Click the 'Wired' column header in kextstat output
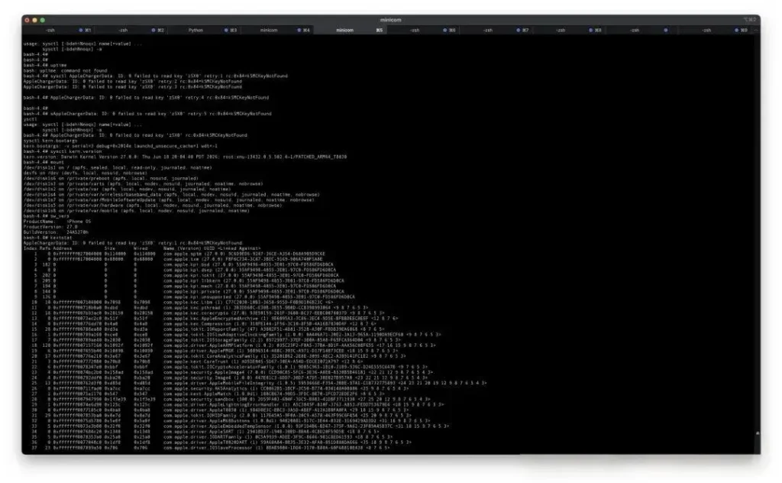This screenshot has width=782, height=483. pyautogui.click(x=141, y=248)
